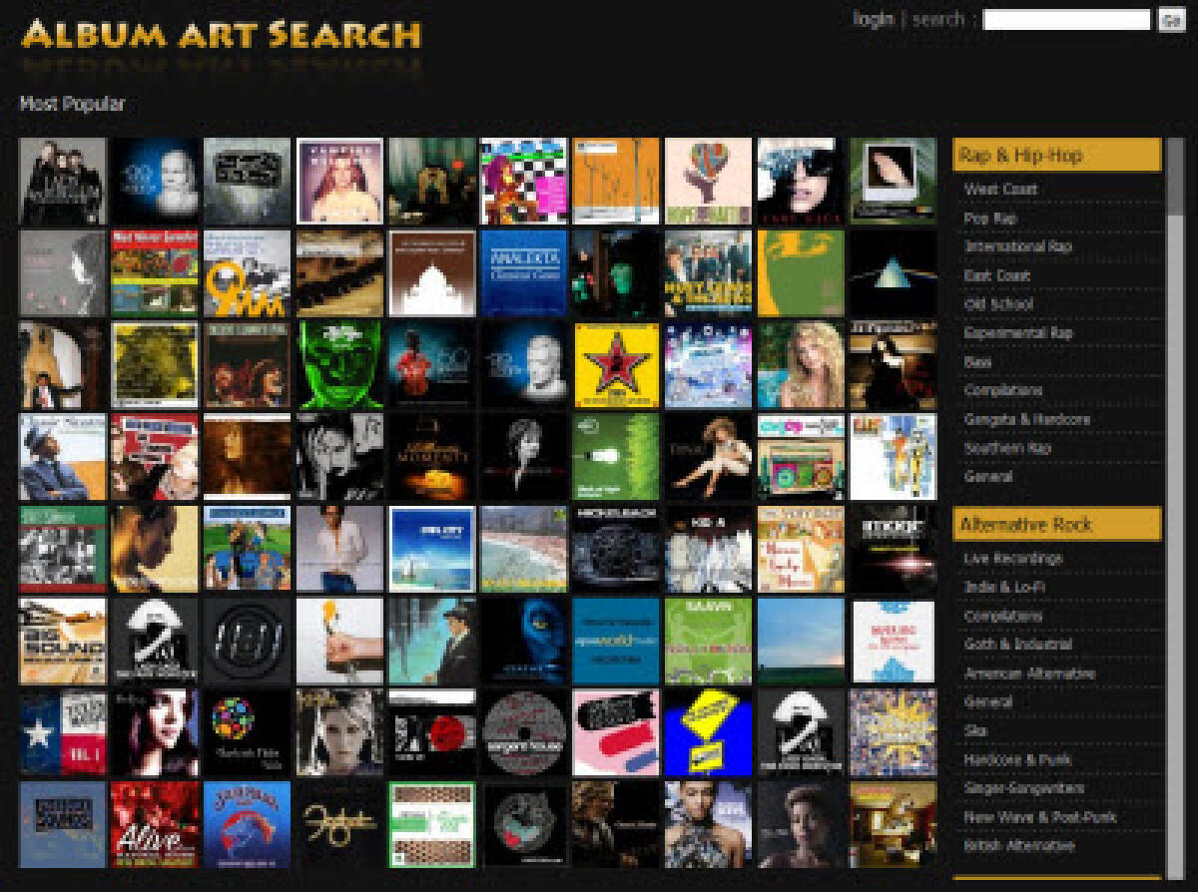Select the Ska genre link
This screenshot has height=892, width=1198.
tap(975, 731)
